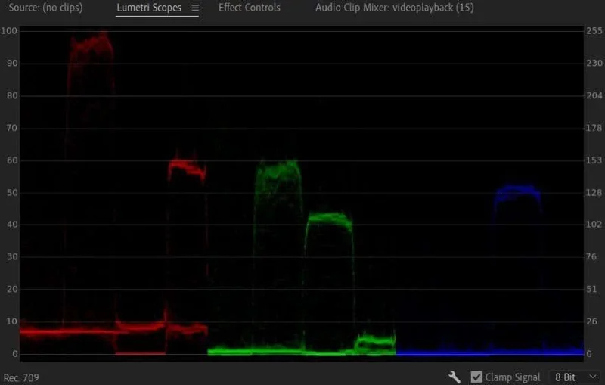The width and height of the screenshot is (605, 385).
Task: Open the Audio Clip Mixer tab
Action: [x=394, y=8]
